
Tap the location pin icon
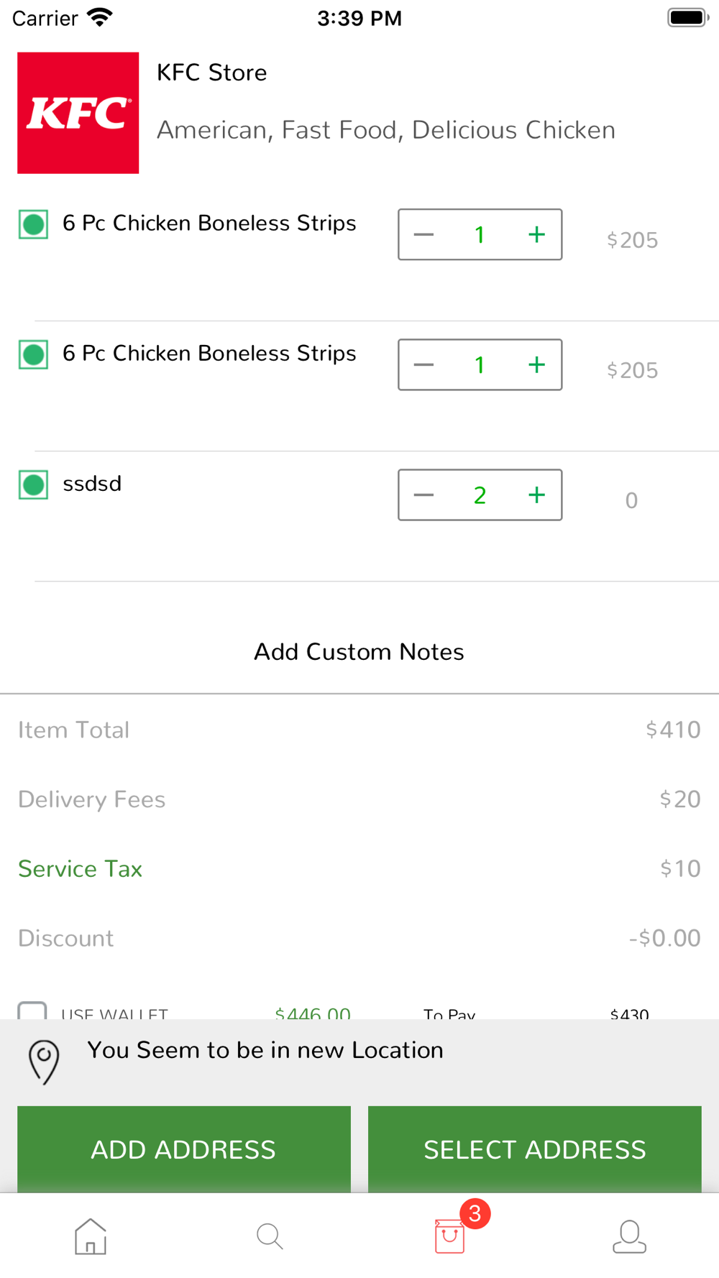[44, 1061]
